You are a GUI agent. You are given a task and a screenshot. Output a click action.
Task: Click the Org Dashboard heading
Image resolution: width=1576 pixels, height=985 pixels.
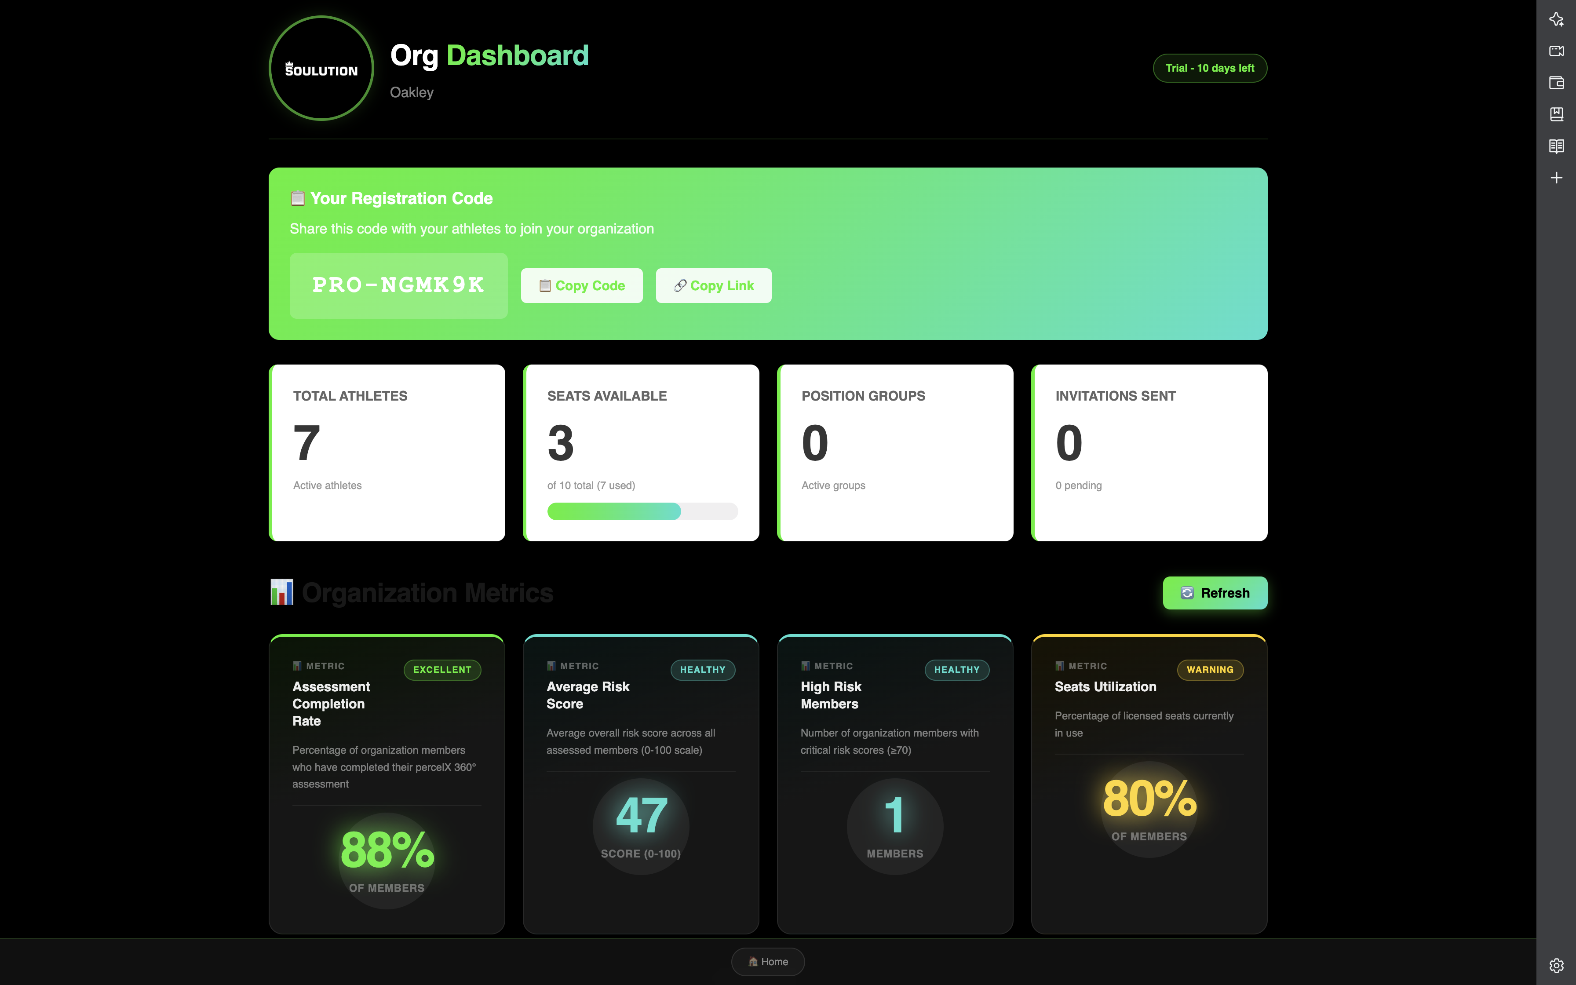(x=489, y=55)
